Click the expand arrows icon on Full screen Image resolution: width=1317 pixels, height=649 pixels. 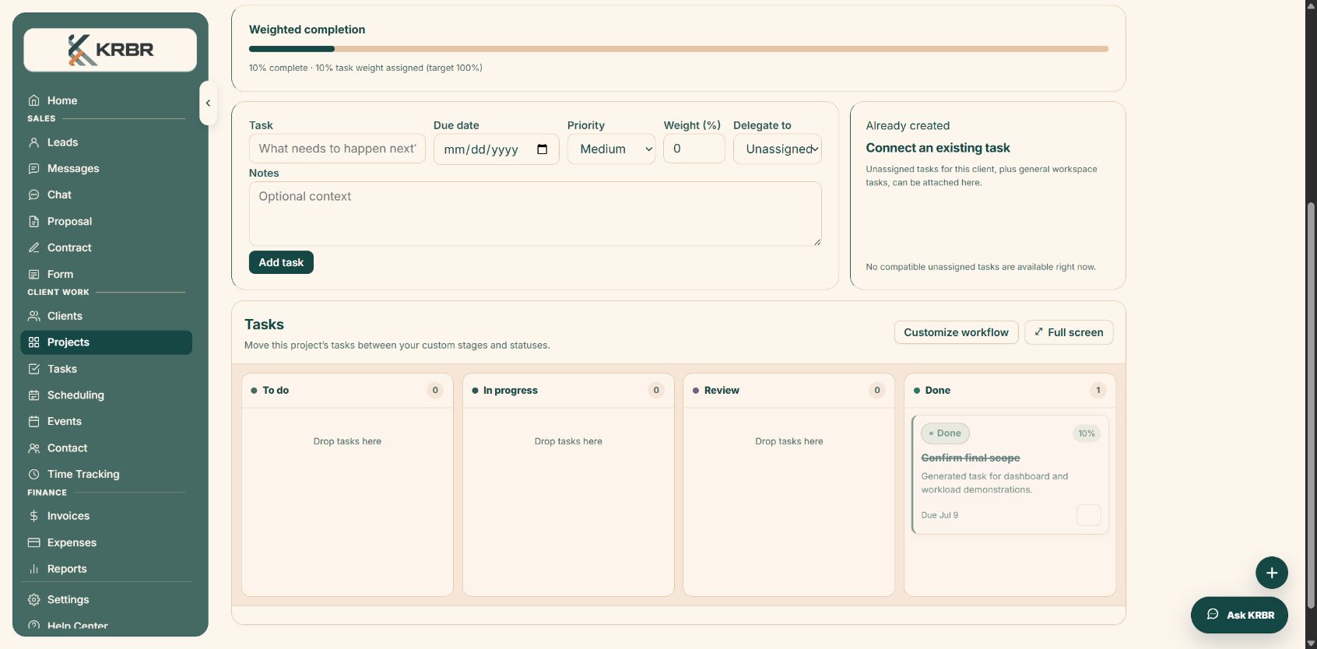pyautogui.click(x=1038, y=332)
